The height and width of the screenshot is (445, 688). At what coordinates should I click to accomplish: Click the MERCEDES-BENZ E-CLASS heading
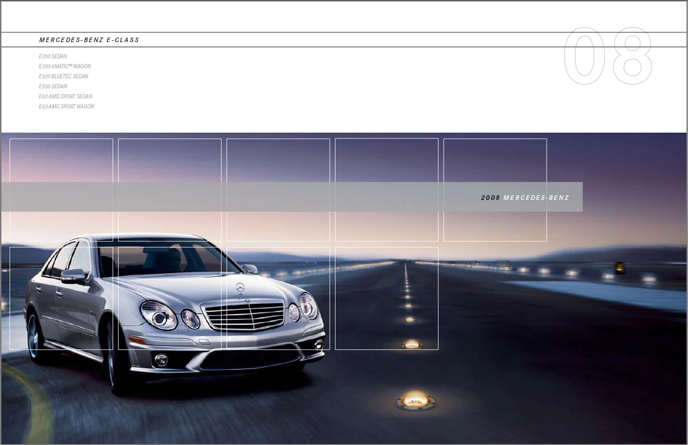[x=89, y=40]
